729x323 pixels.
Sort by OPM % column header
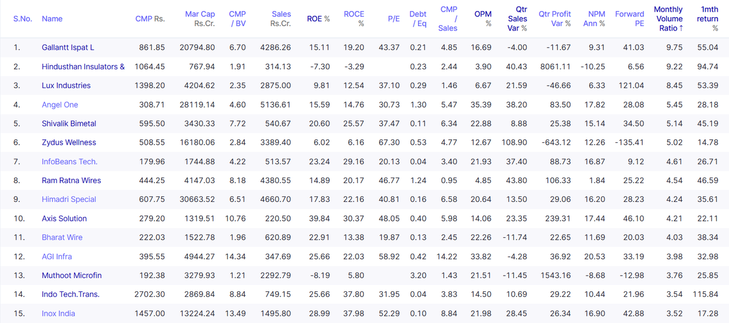click(x=483, y=19)
